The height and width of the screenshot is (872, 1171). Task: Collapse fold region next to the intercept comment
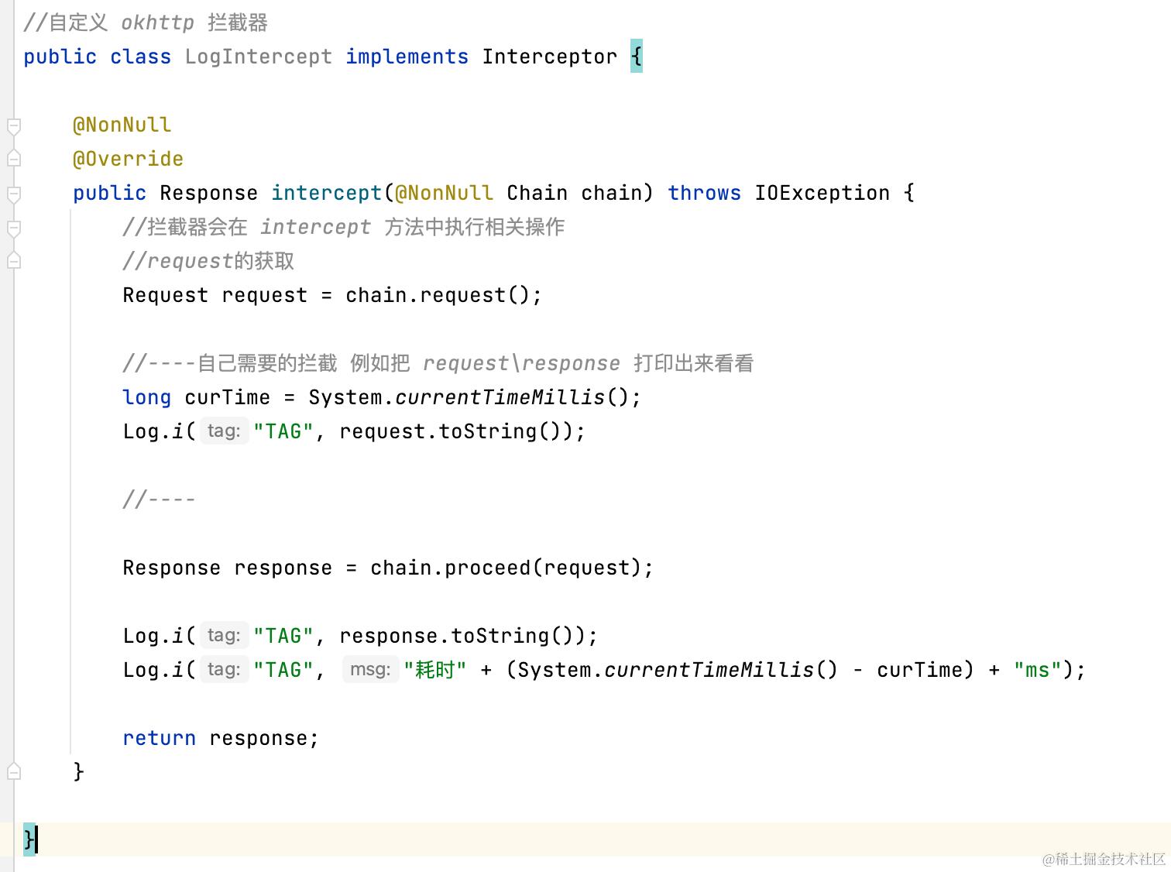[12, 228]
